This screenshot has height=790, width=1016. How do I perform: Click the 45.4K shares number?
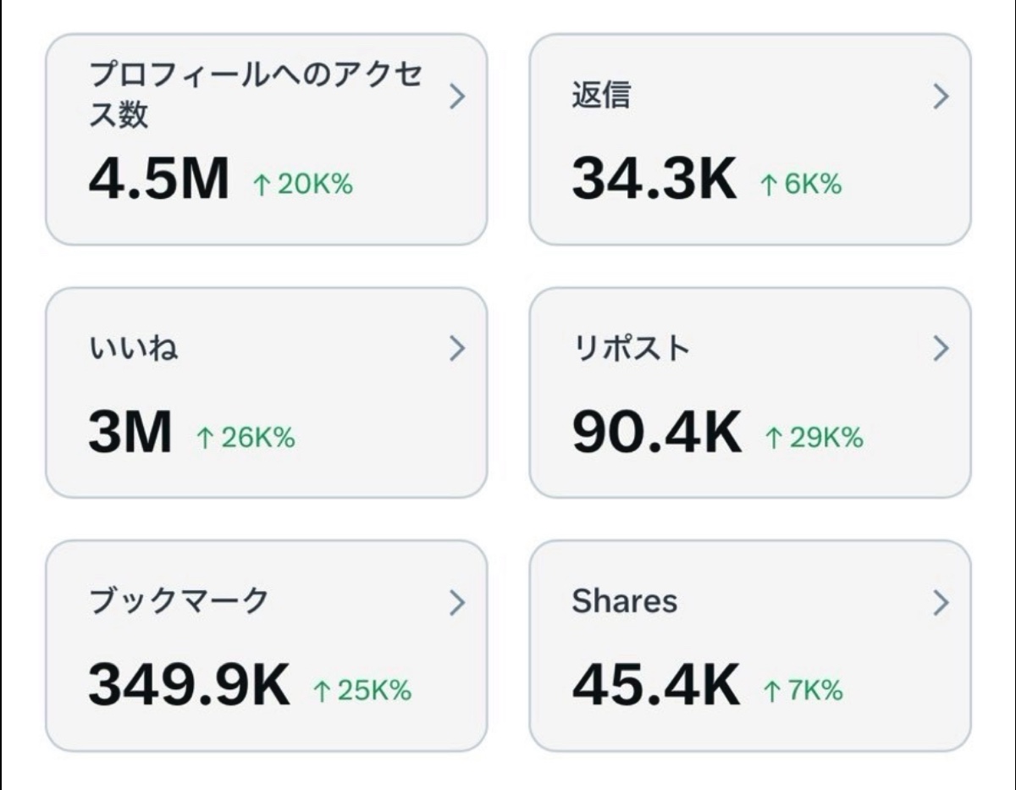(x=655, y=686)
